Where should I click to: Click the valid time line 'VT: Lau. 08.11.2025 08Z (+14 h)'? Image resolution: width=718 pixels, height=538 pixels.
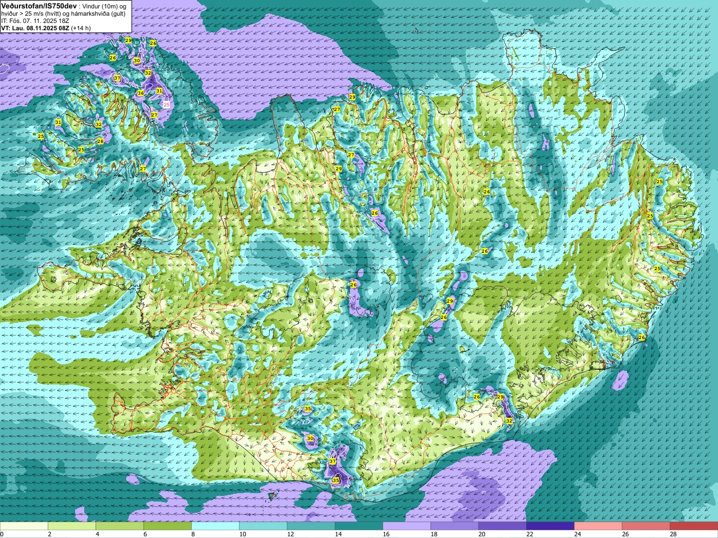click(x=46, y=28)
